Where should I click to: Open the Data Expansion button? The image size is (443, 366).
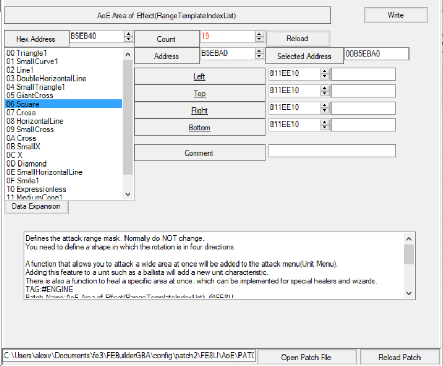[x=36, y=206]
